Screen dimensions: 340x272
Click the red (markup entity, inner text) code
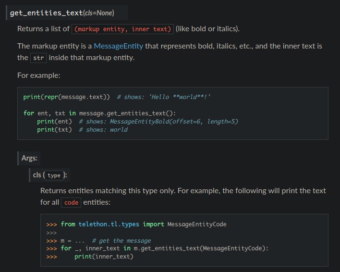click(x=122, y=29)
